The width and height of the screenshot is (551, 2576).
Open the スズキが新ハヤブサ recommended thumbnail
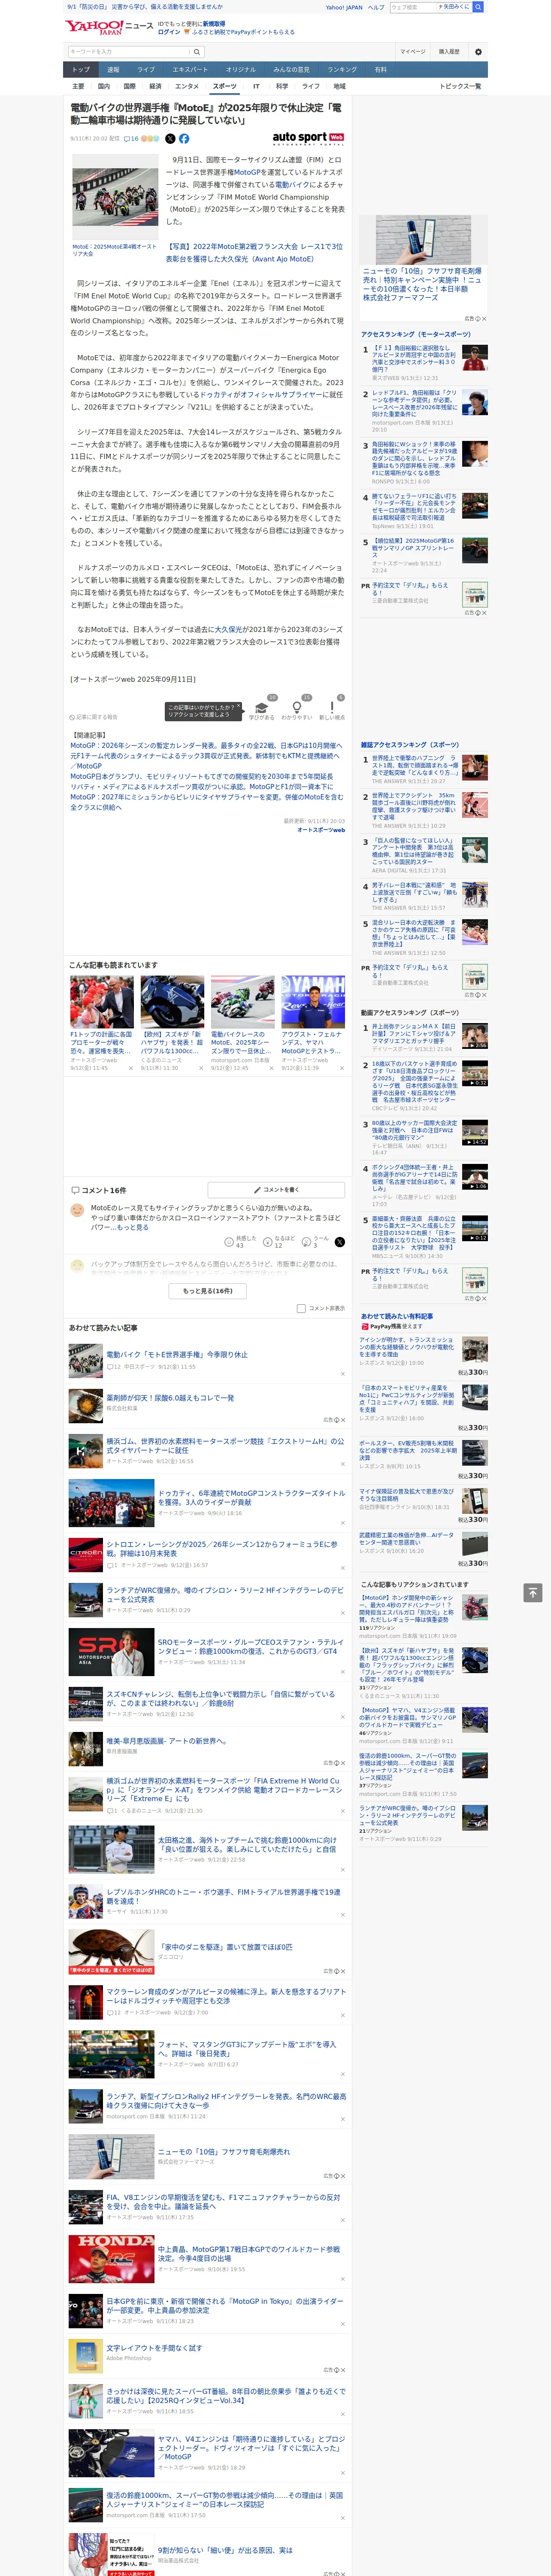point(172,1002)
